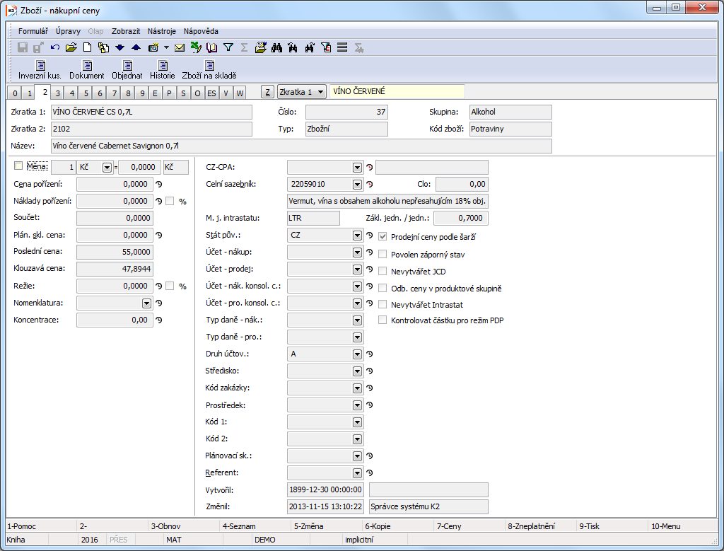Image resolution: width=724 pixels, height=551 pixels.
Task: Open the Nástroje menu
Action: [162, 31]
